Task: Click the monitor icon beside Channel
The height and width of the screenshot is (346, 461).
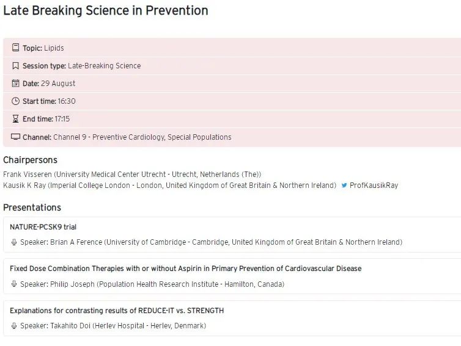Action: pos(15,137)
